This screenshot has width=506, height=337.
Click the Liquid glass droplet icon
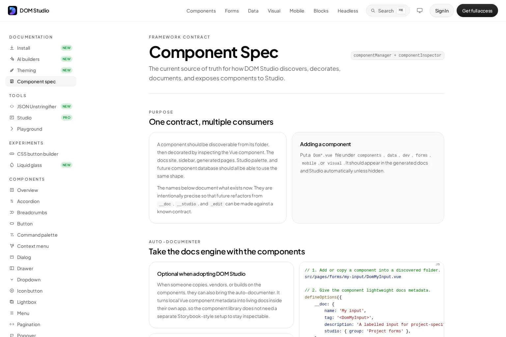(12, 165)
